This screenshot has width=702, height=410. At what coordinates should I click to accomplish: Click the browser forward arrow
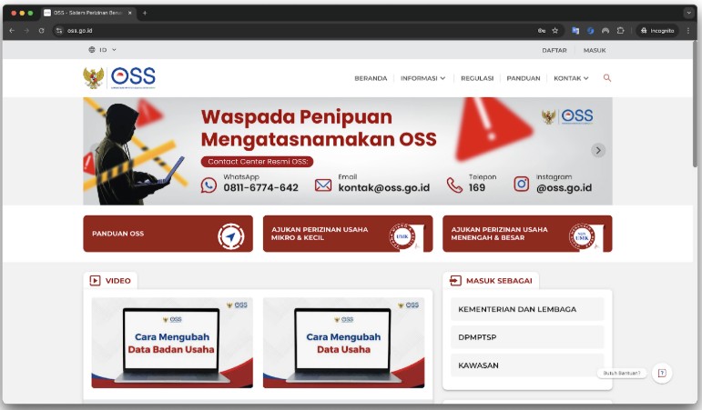point(26,30)
